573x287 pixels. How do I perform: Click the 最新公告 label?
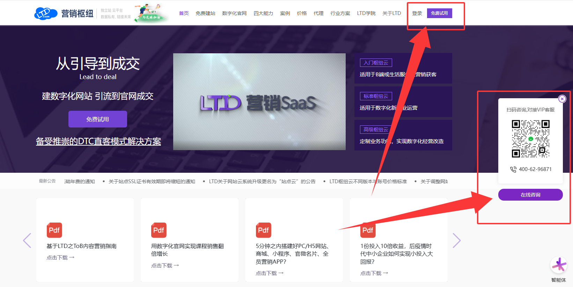[x=47, y=181]
